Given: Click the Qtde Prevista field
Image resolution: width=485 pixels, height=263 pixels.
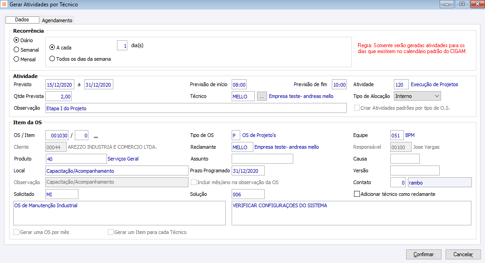Looking at the screenshot, I should point(58,96).
